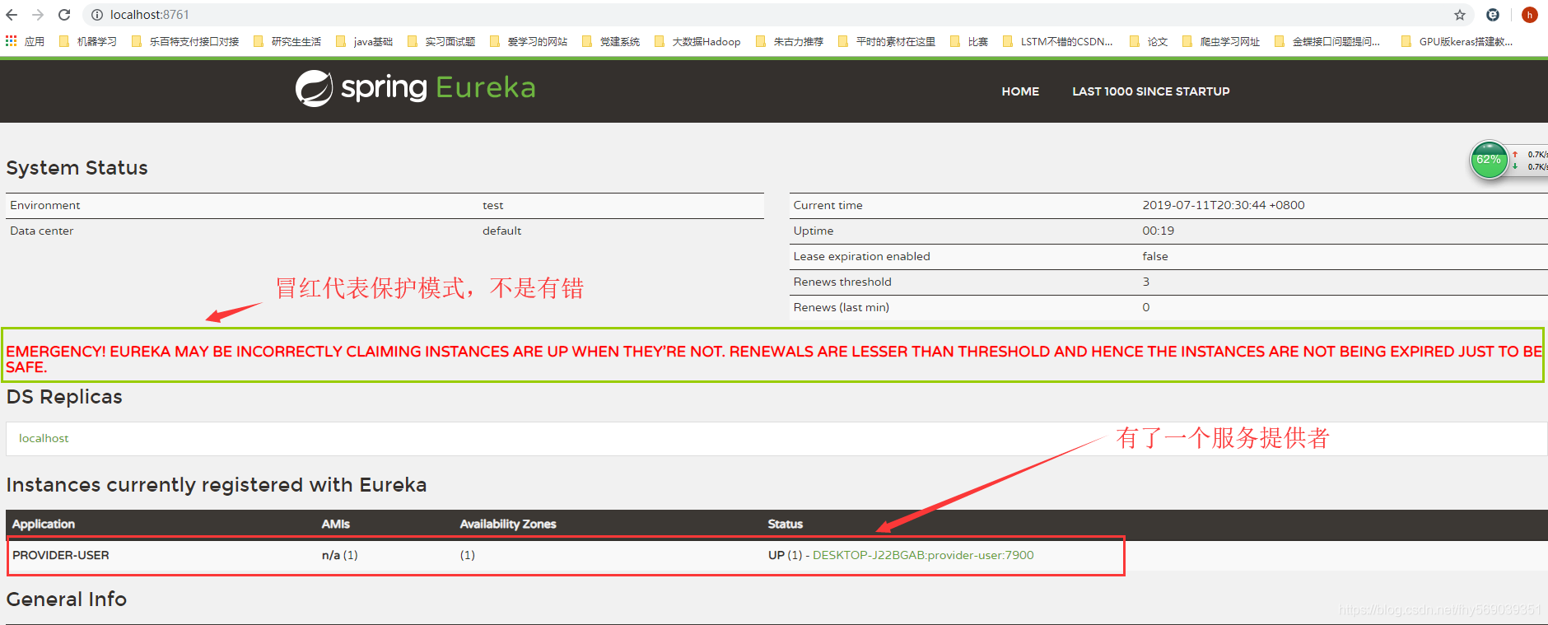Click the Lease expiration enabled label
Screen dimensions: 1548x625
coord(861,257)
